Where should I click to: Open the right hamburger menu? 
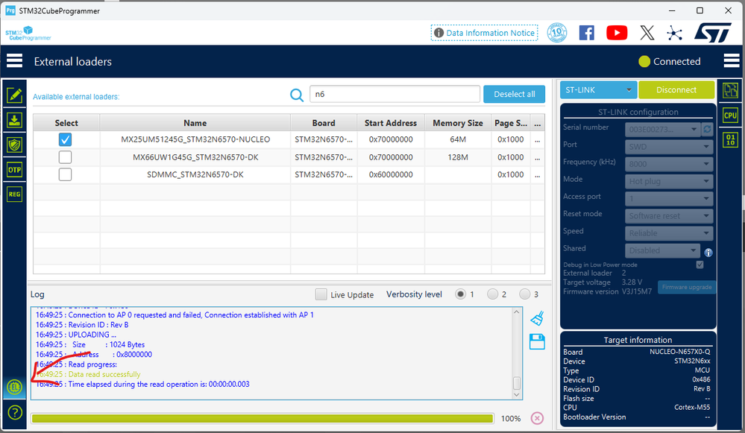[x=732, y=61]
